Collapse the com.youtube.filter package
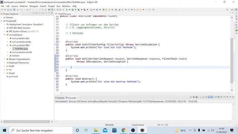Screen dimensions: 238x134 point(7,45)
